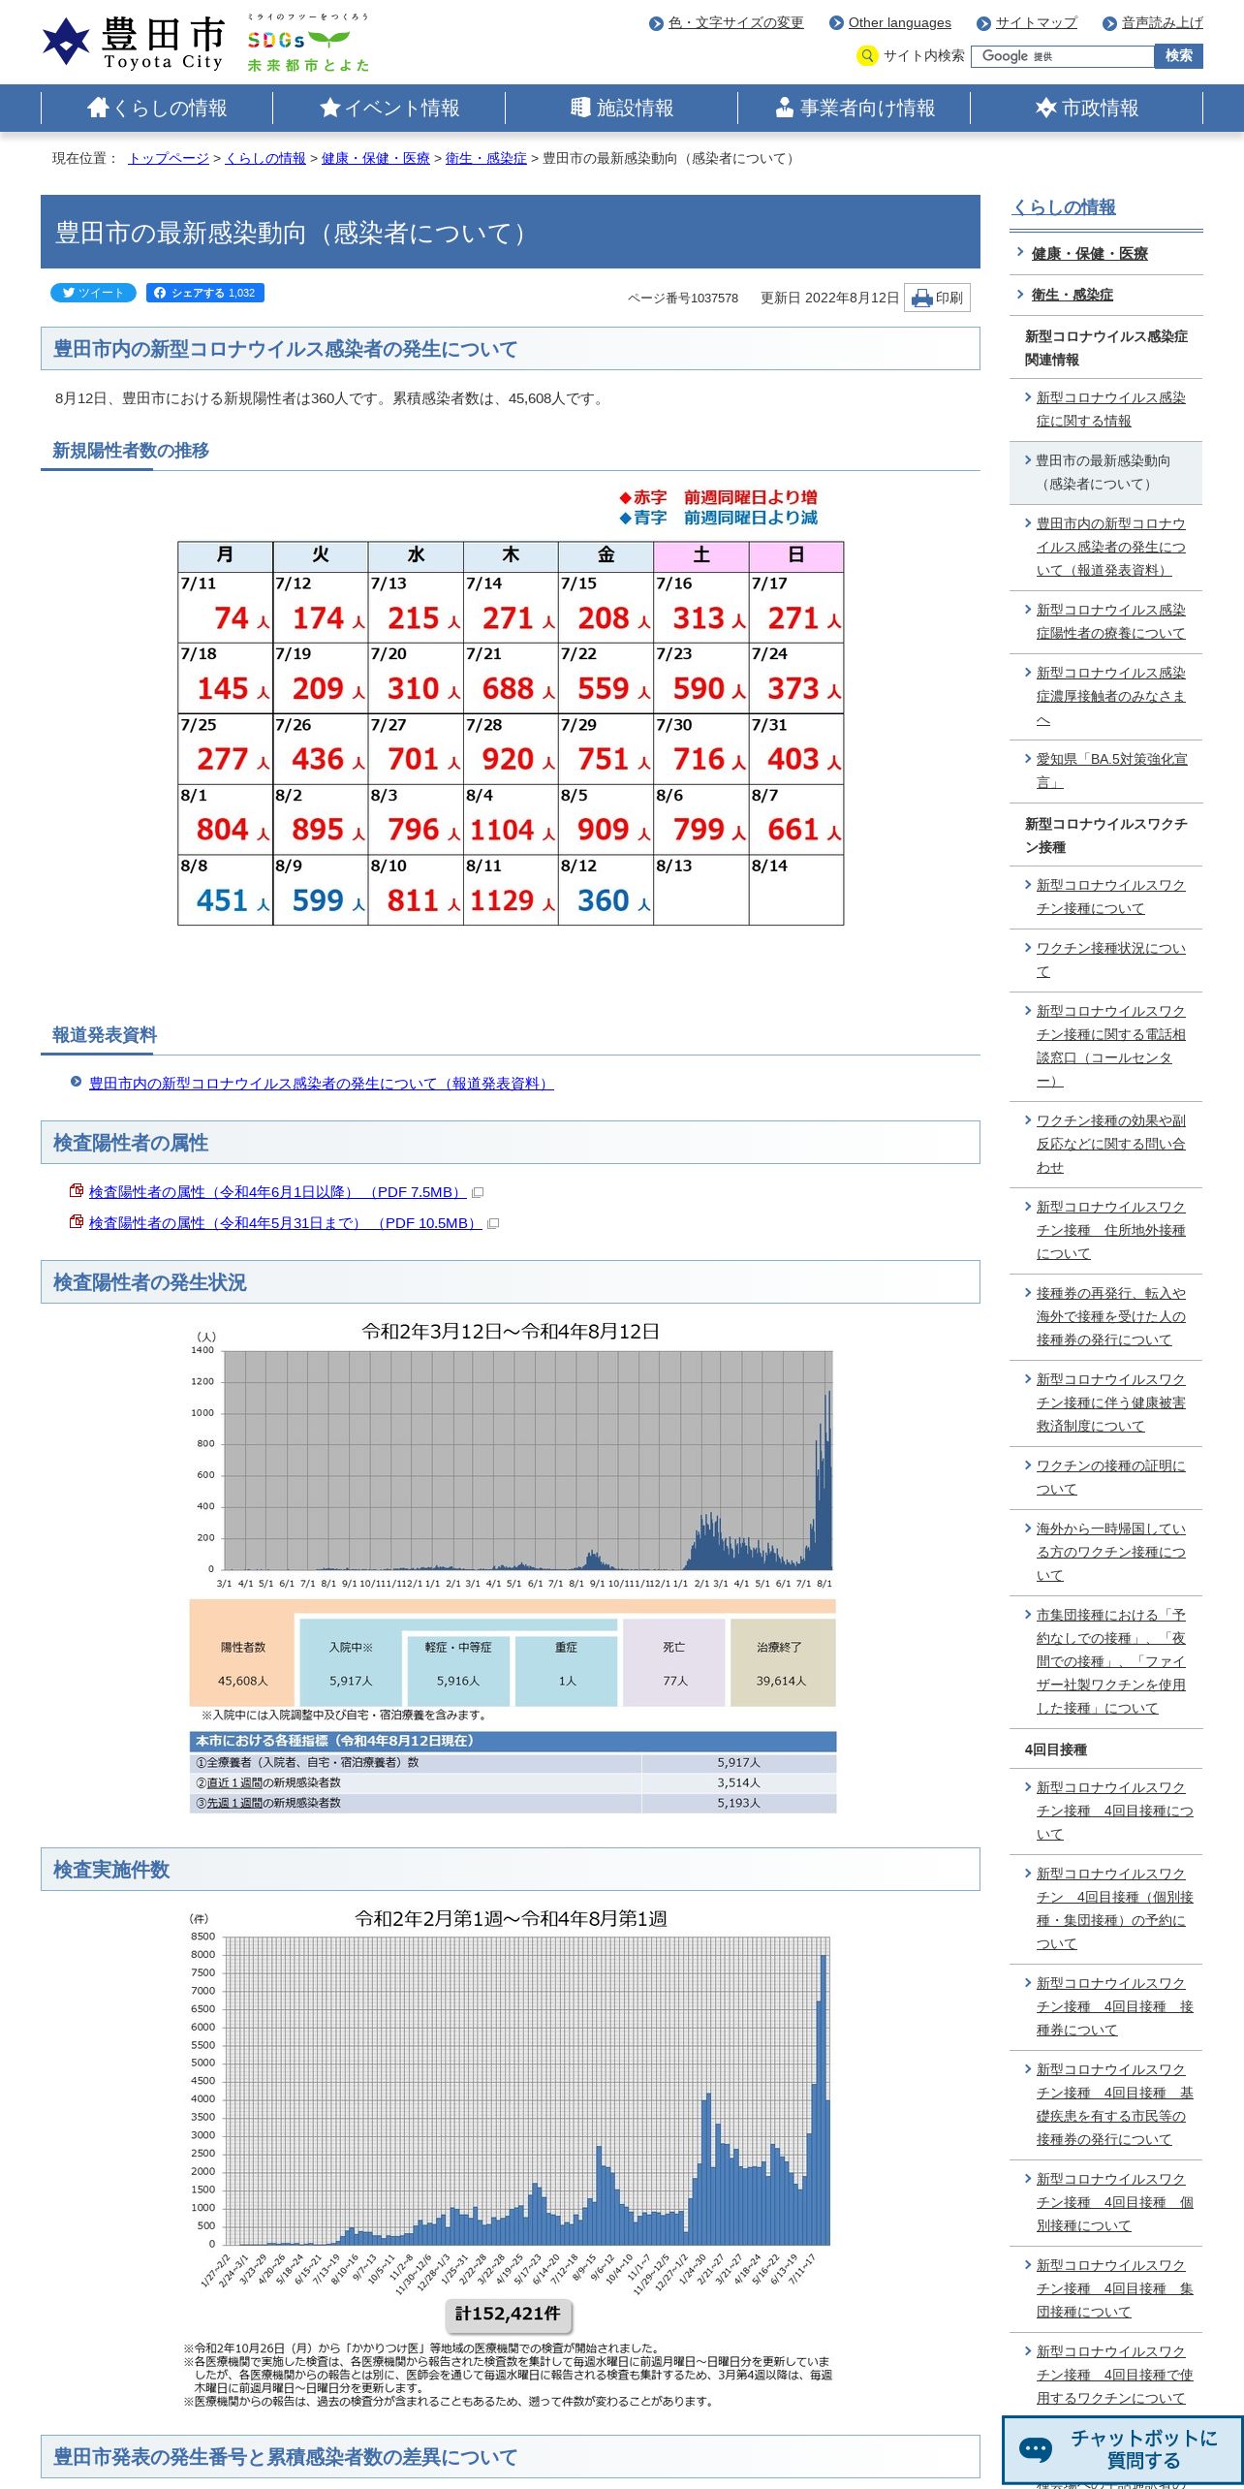This screenshot has height=2489, width=1244.
Task: Open sidebar 濃厚接触者のみなさまへ link
Action: tap(1110, 696)
